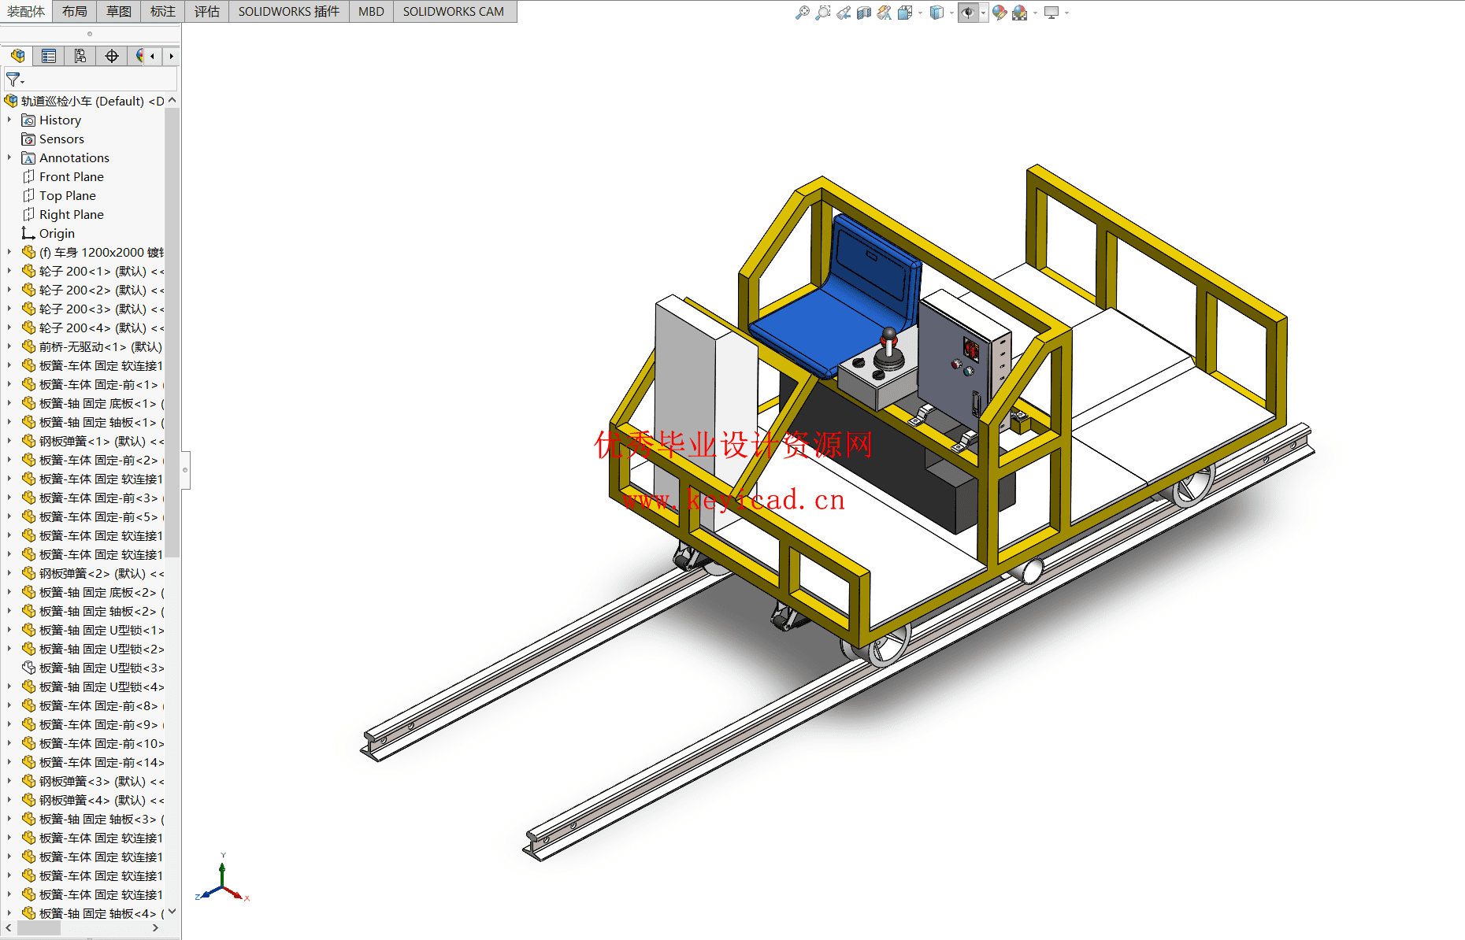1465x940 pixels.
Task: Select the 轮子 200<3> component
Action: coord(93,309)
